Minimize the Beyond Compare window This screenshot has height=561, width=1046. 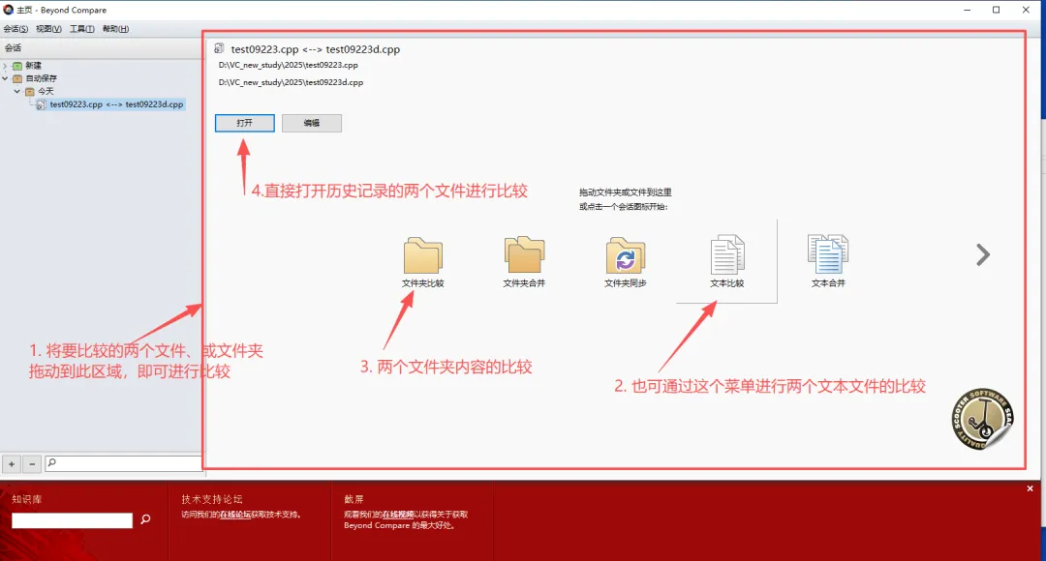pyautogui.click(x=968, y=10)
